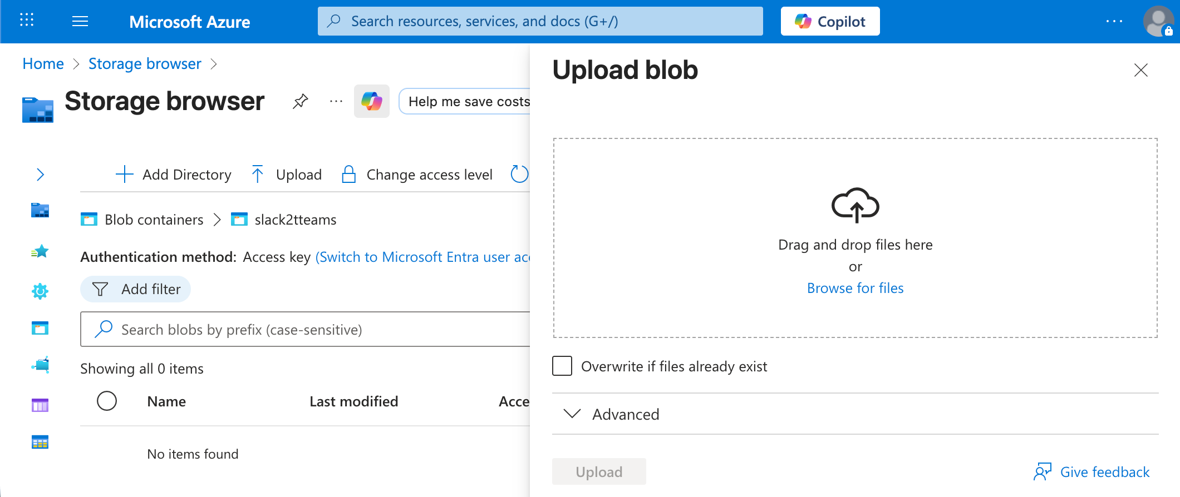Click Help me save costs suggestion
1180x497 pixels.
coord(465,101)
